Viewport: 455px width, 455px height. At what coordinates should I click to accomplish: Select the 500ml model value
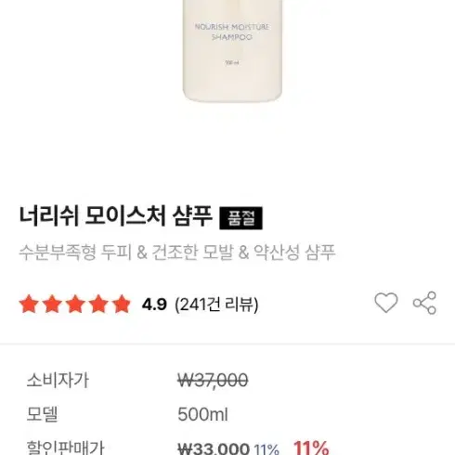(x=202, y=414)
